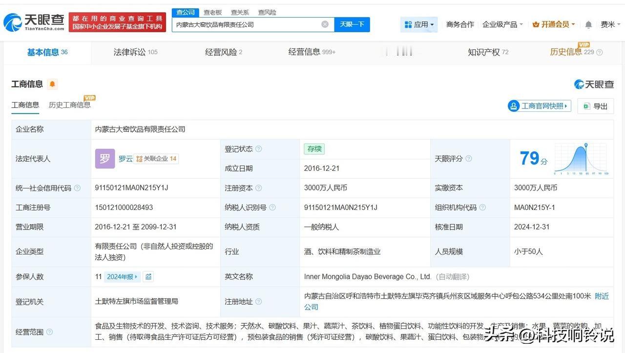The width and height of the screenshot is (625, 353).
Task: Open the 开通会员 membership dropdown
Action: 553,24
